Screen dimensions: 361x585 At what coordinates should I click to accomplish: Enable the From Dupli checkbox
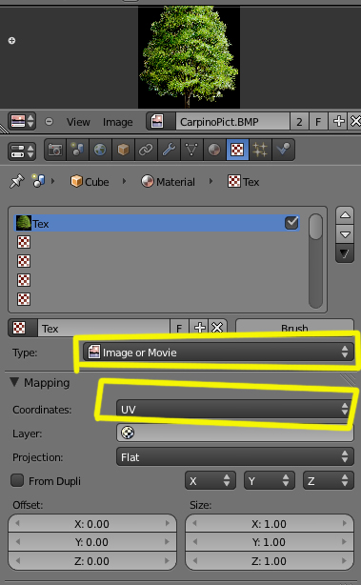coord(17,480)
